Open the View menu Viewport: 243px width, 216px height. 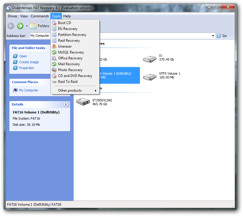click(24, 16)
